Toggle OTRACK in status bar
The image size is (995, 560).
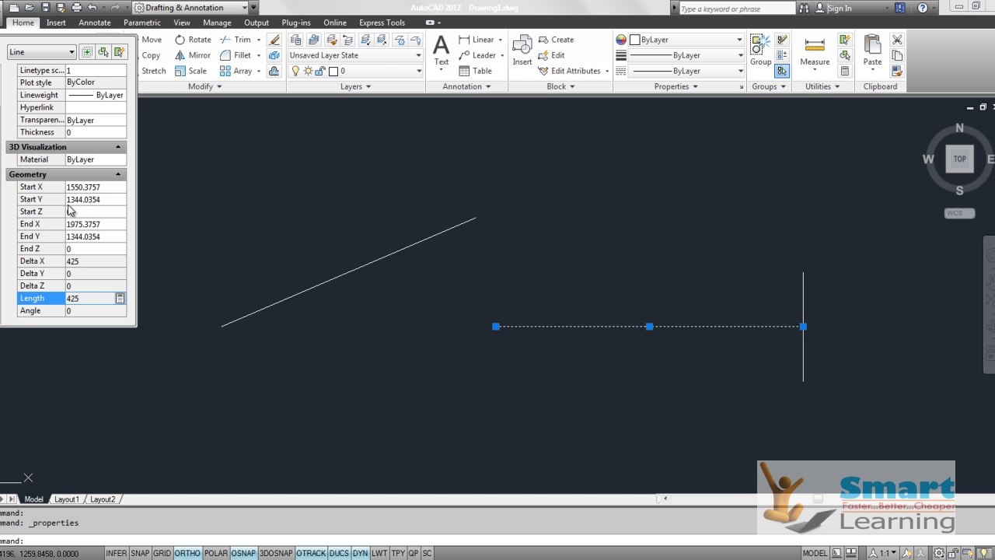[x=311, y=553]
